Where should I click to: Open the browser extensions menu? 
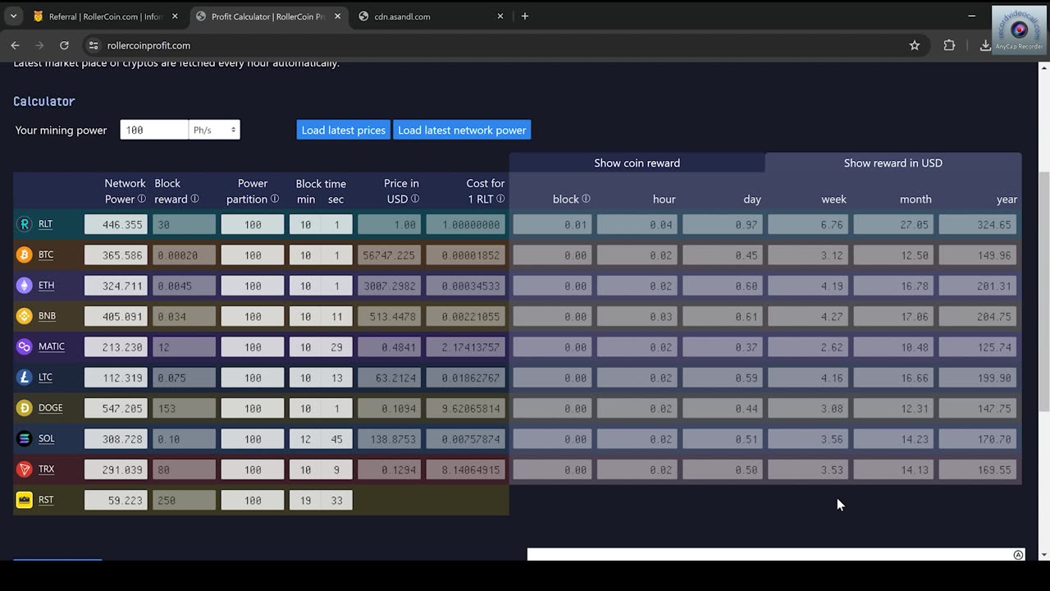[949, 45]
